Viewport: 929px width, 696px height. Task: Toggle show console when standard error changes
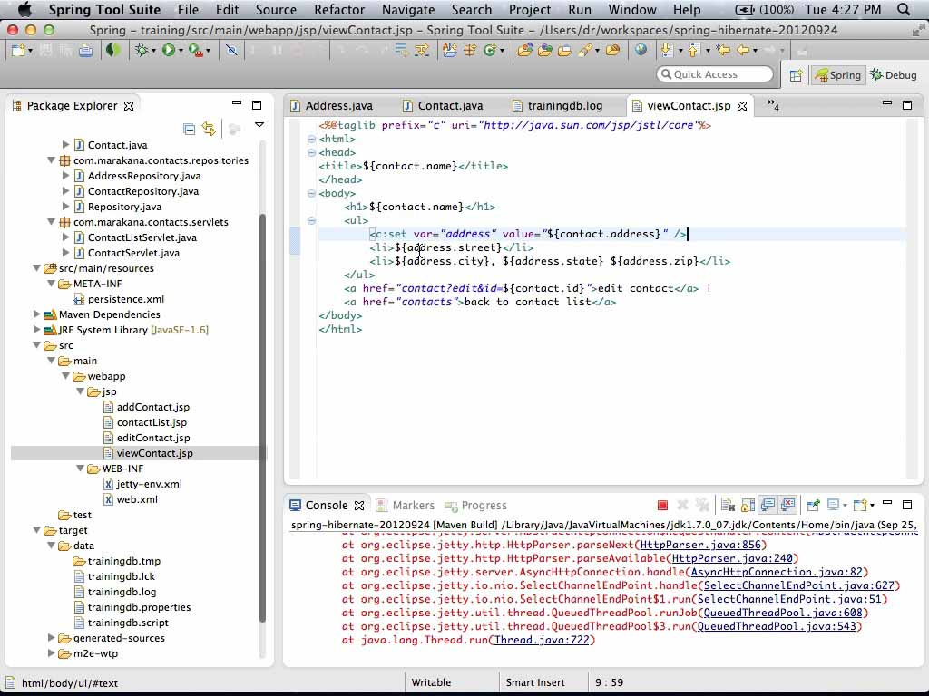787,506
